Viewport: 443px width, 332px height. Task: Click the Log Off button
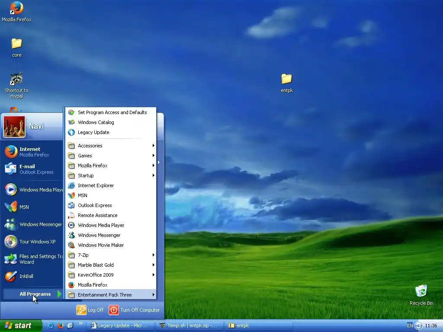90,310
